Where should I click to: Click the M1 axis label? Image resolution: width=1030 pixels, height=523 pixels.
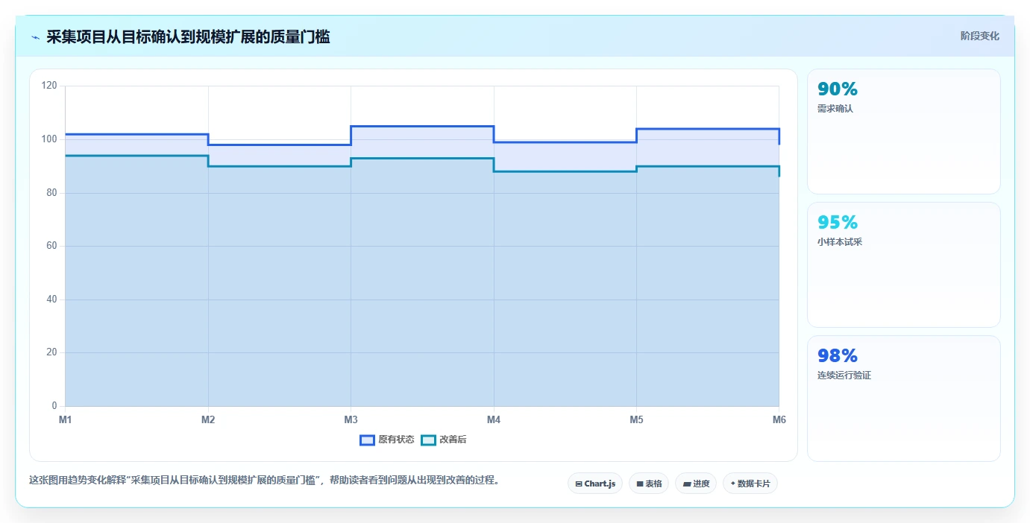(x=66, y=420)
